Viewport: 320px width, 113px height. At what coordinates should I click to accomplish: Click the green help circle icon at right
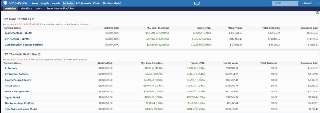click(x=317, y=13)
